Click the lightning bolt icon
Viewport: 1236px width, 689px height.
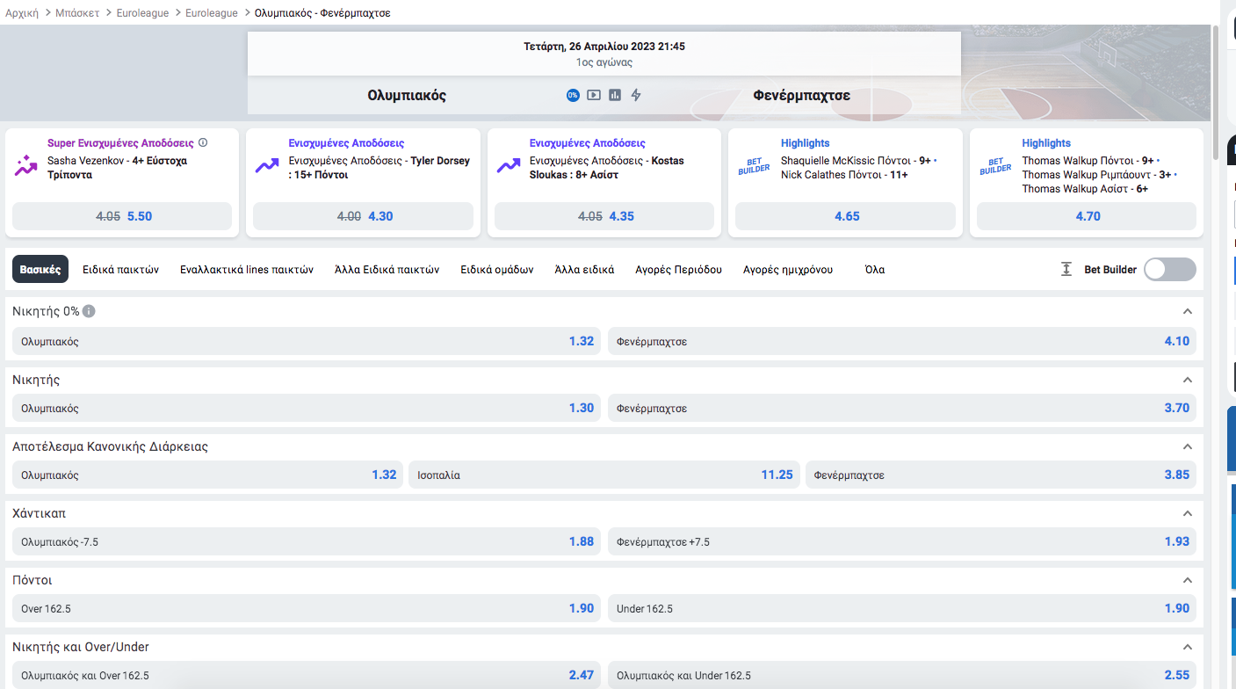point(636,95)
